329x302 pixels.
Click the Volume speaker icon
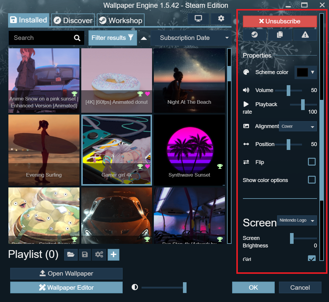point(246,90)
